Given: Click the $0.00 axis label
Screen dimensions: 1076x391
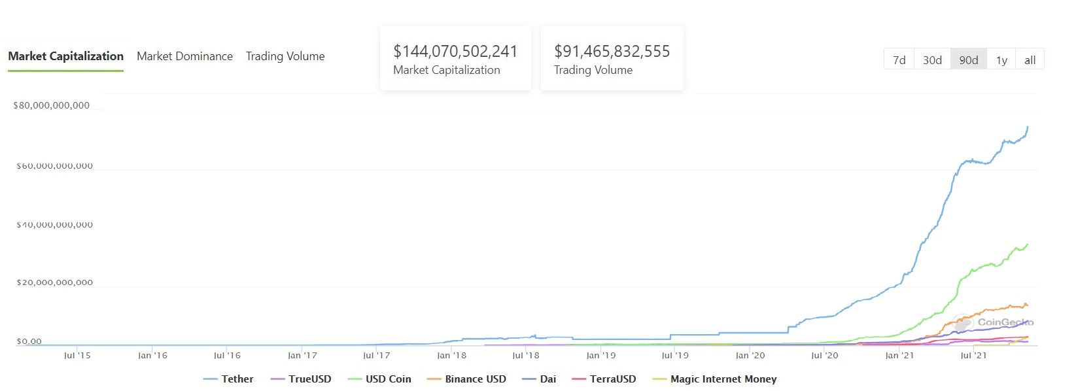Looking at the screenshot, I should 29,341.
